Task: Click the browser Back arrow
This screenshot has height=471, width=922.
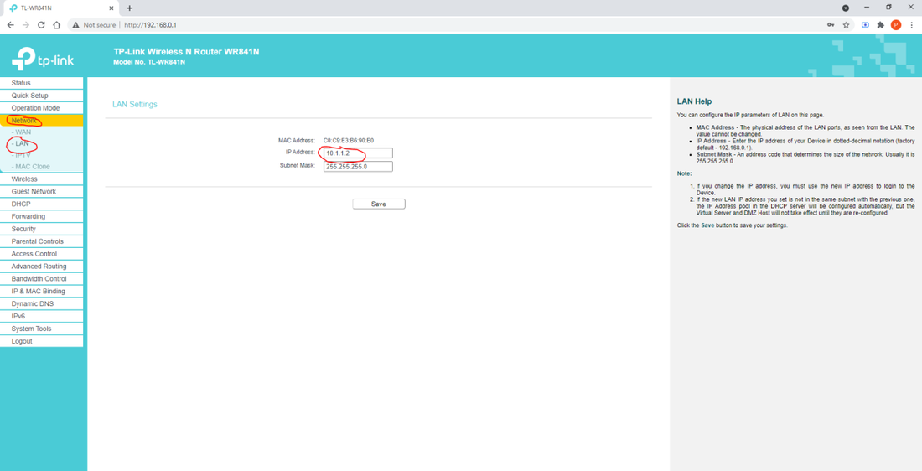Action: click(11, 25)
